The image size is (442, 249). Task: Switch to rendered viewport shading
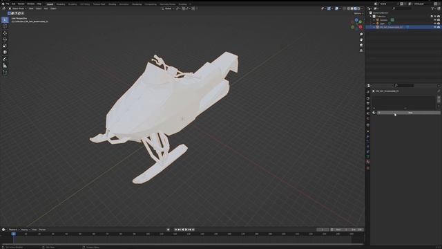[x=358, y=8]
